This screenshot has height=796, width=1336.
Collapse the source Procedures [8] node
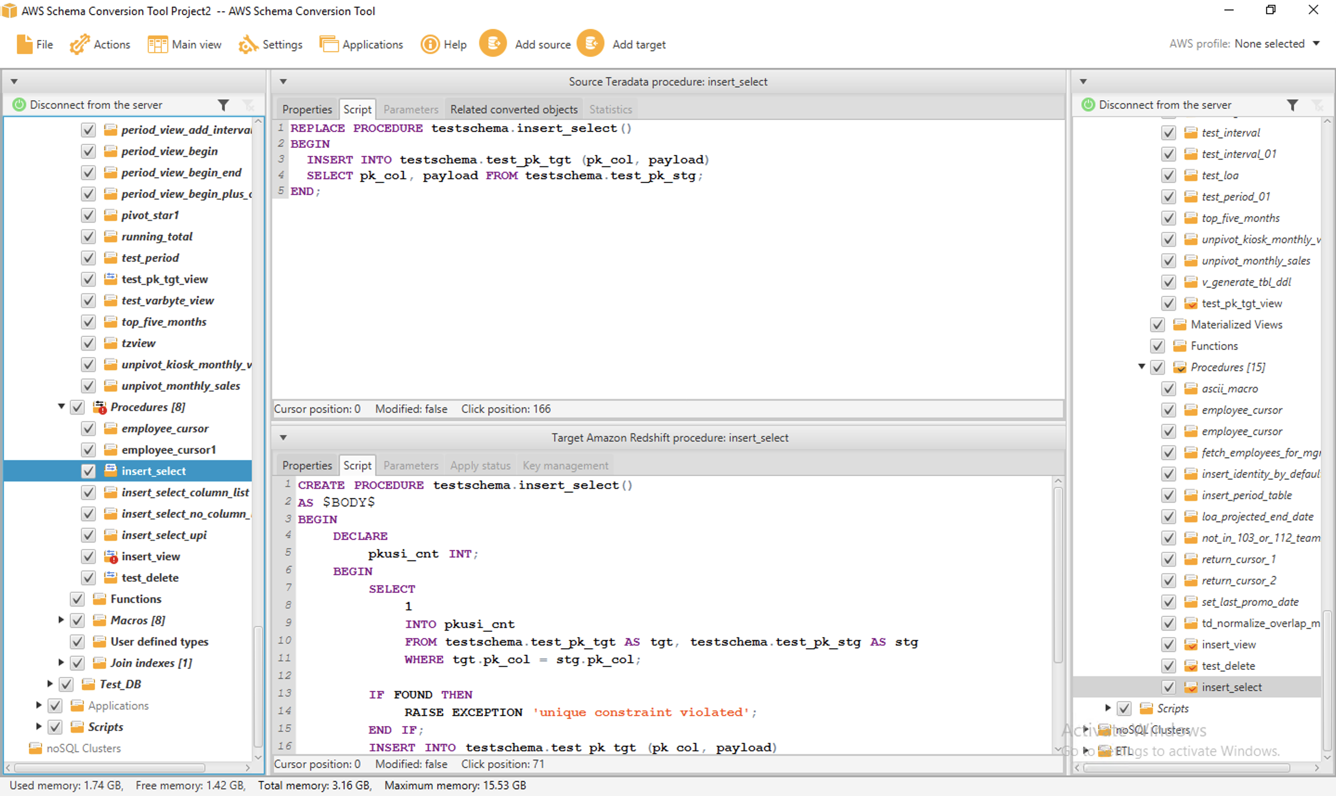pyautogui.click(x=61, y=407)
